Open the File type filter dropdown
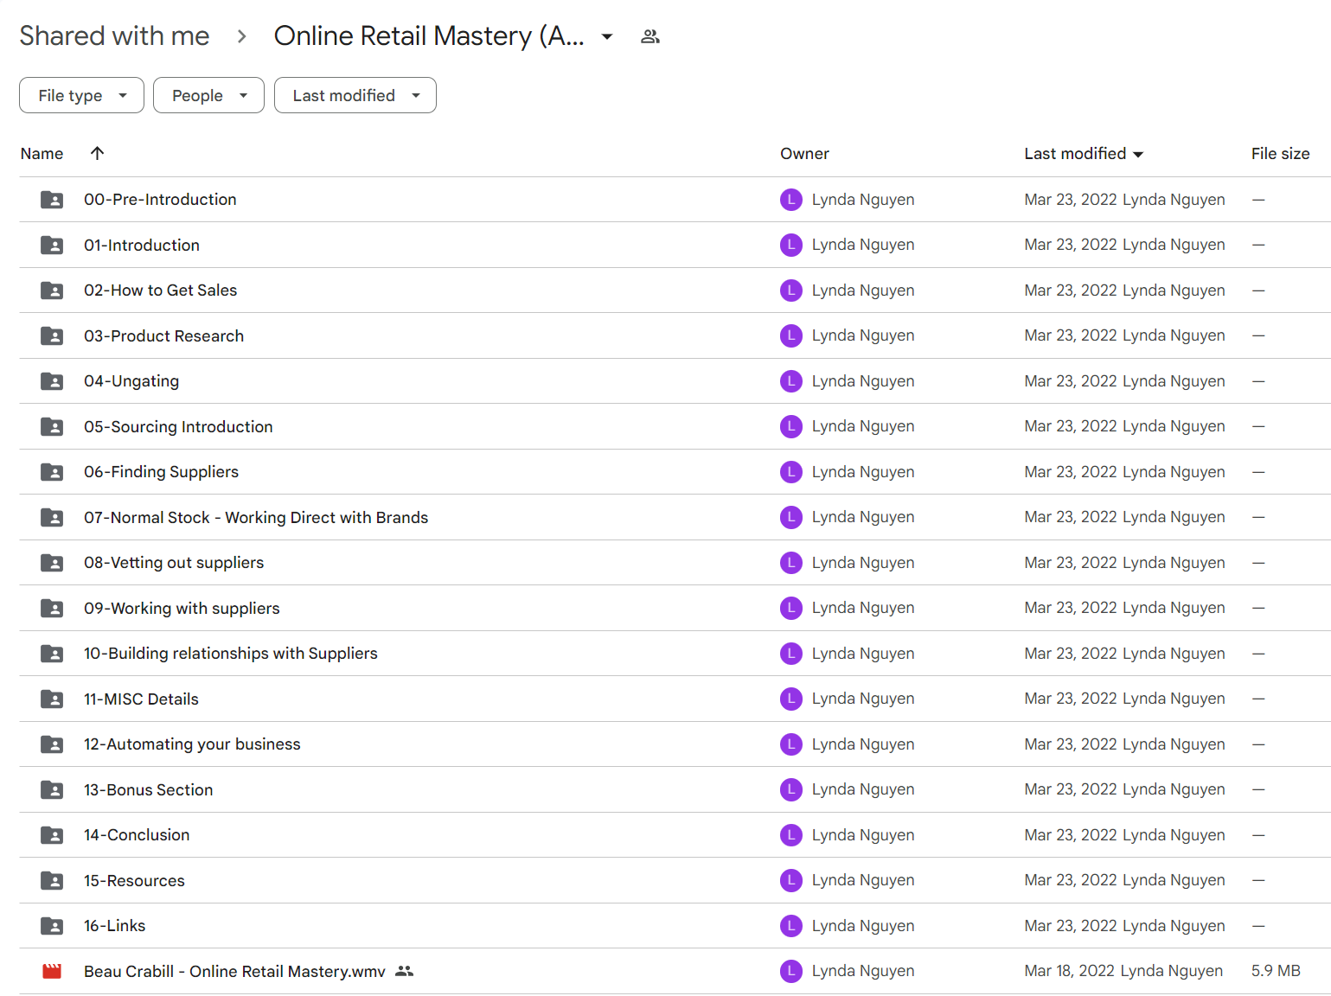1331x996 pixels. [x=81, y=95]
